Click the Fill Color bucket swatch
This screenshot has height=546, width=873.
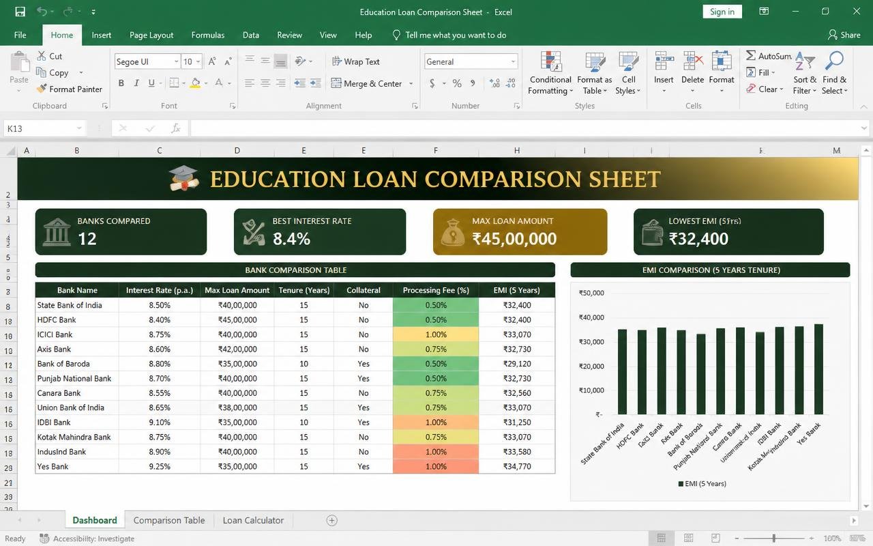195,83
